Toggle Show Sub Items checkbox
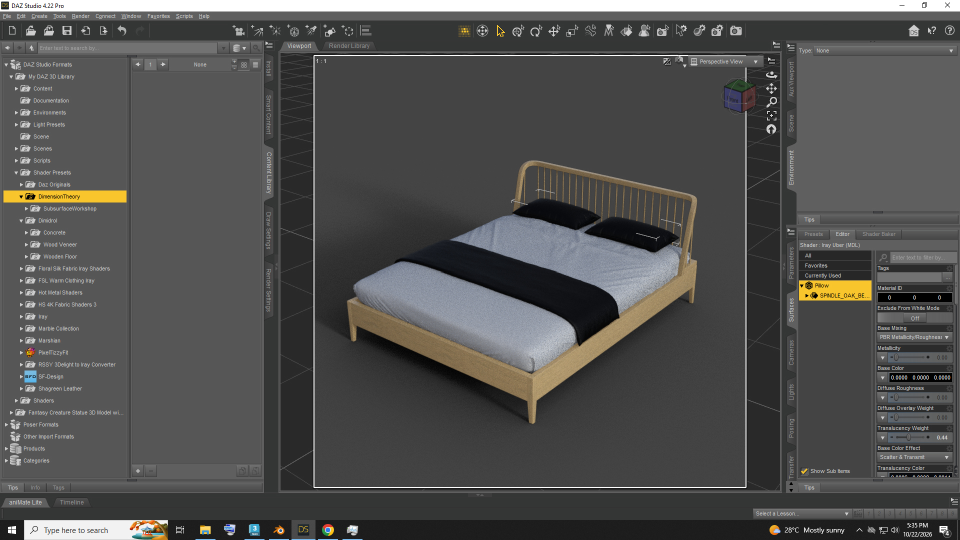The width and height of the screenshot is (960, 540). 804,471
